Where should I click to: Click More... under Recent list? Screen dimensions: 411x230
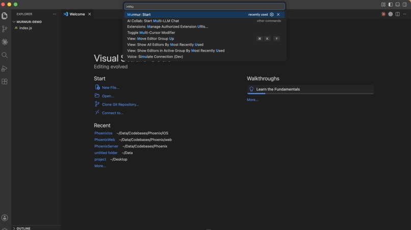pyautogui.click(x=100, y=166)
